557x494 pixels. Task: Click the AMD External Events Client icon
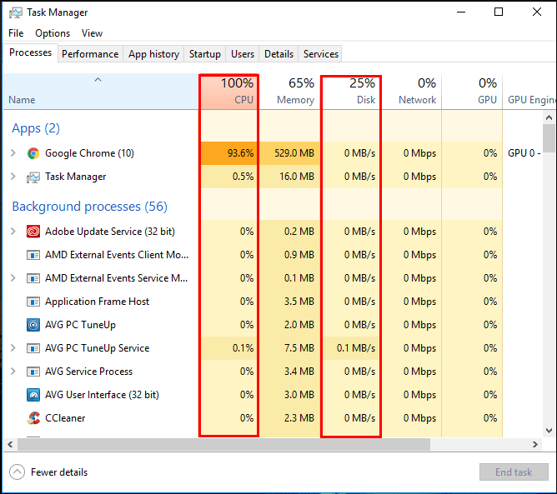[33, 255]
